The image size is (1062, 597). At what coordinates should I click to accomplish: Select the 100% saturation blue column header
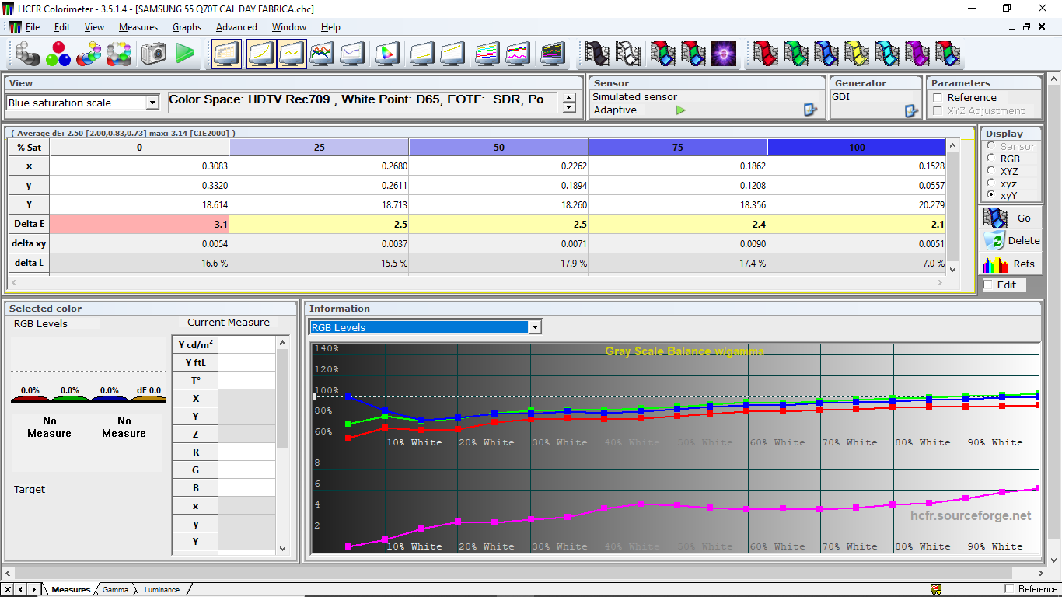pos(857,147)
